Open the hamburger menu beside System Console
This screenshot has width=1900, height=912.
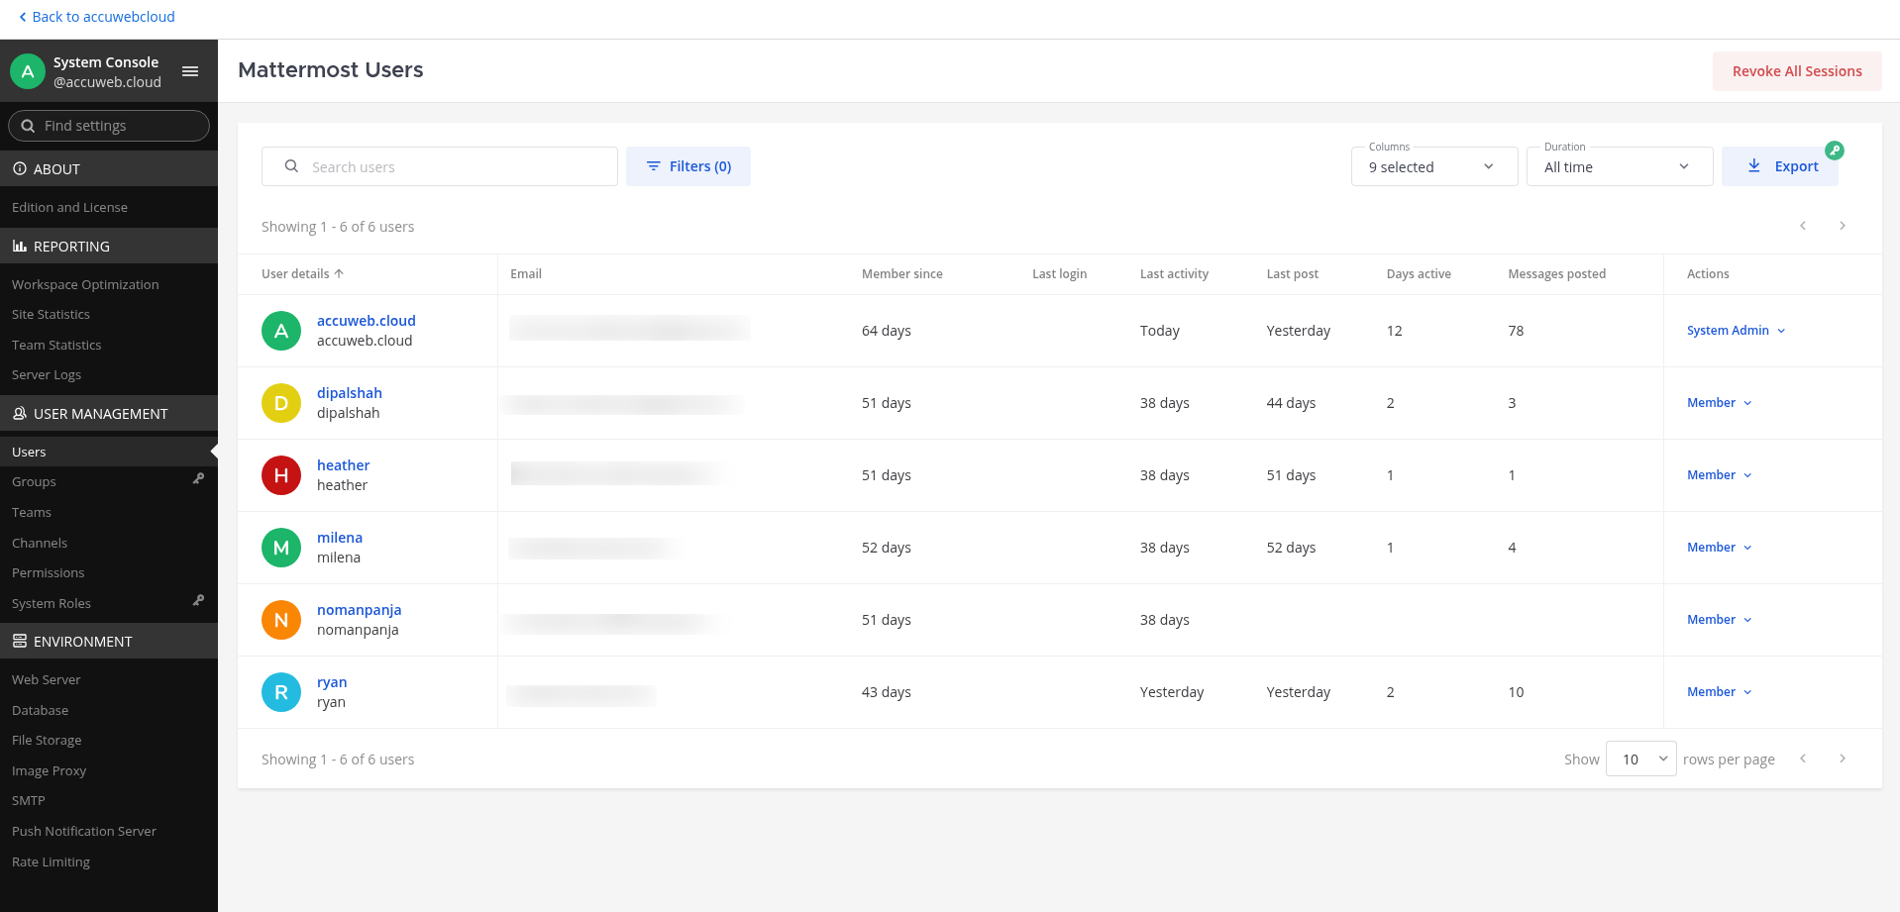189,70
